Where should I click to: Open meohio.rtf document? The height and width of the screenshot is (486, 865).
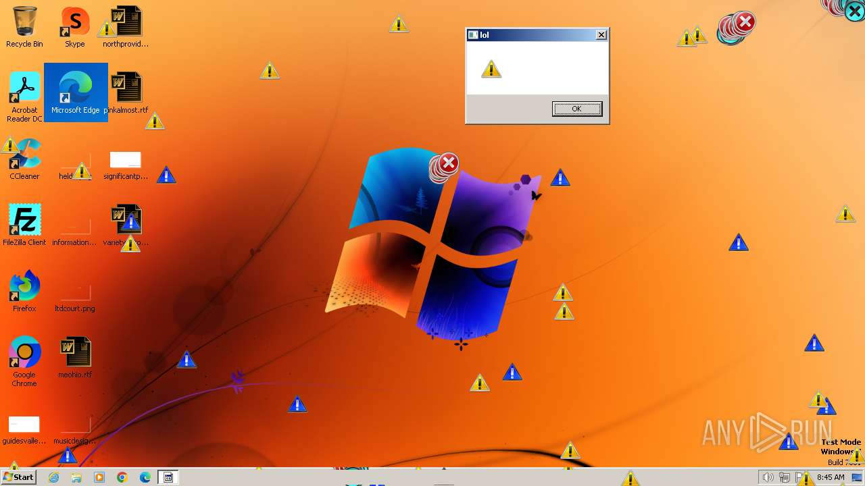75,357
